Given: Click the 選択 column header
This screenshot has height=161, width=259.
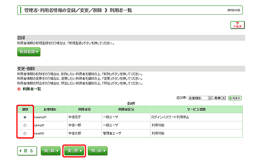Looking at the screenshot, I should (25, 109).
